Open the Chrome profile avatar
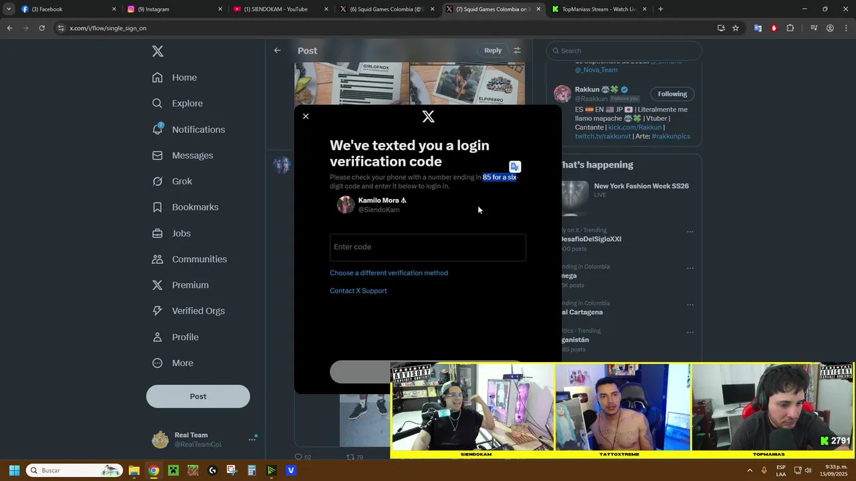The height and width of the screenshot is (481, 856). coord(830,28)
